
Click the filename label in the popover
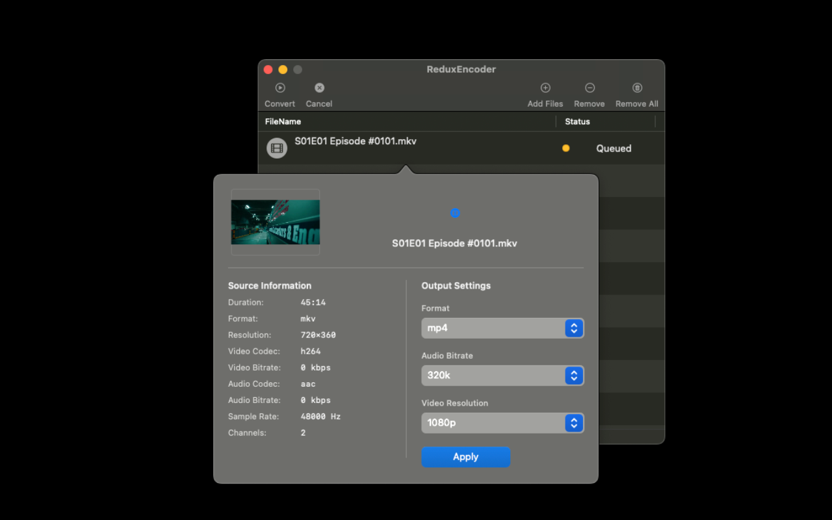455,243
